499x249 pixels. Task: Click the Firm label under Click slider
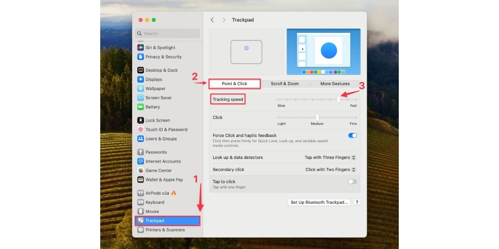(x=353, y=124)
